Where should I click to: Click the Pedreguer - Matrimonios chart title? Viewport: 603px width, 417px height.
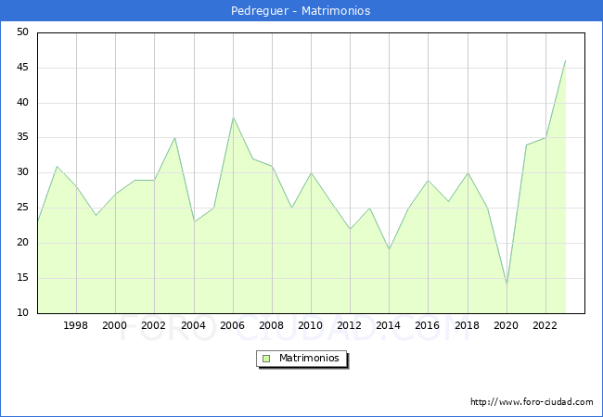point(301,11)
